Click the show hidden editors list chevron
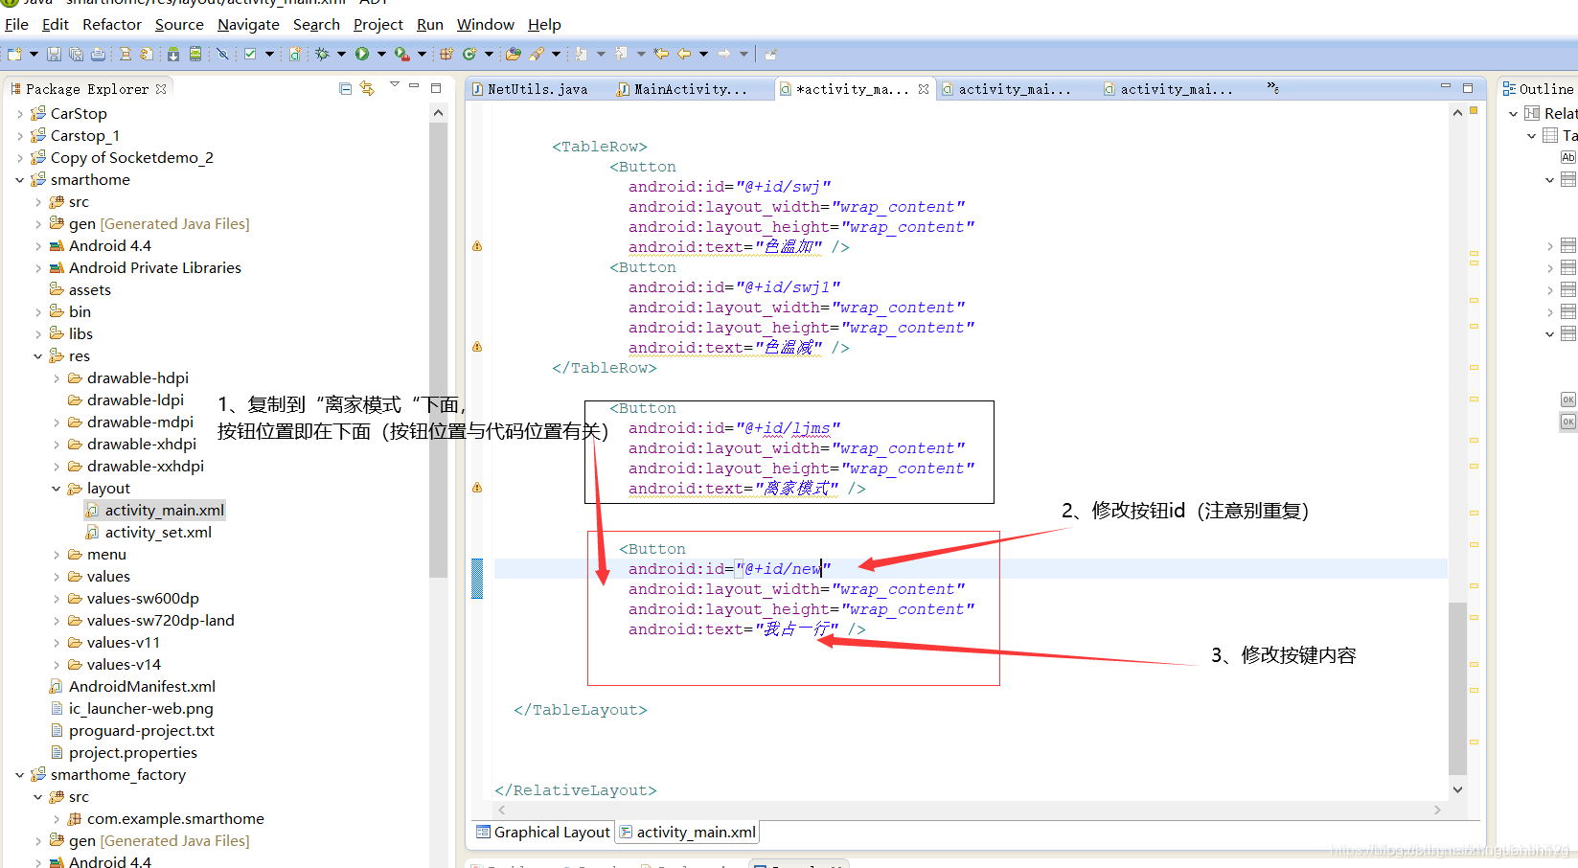 pyautogui.click(x=1272, y=88)
